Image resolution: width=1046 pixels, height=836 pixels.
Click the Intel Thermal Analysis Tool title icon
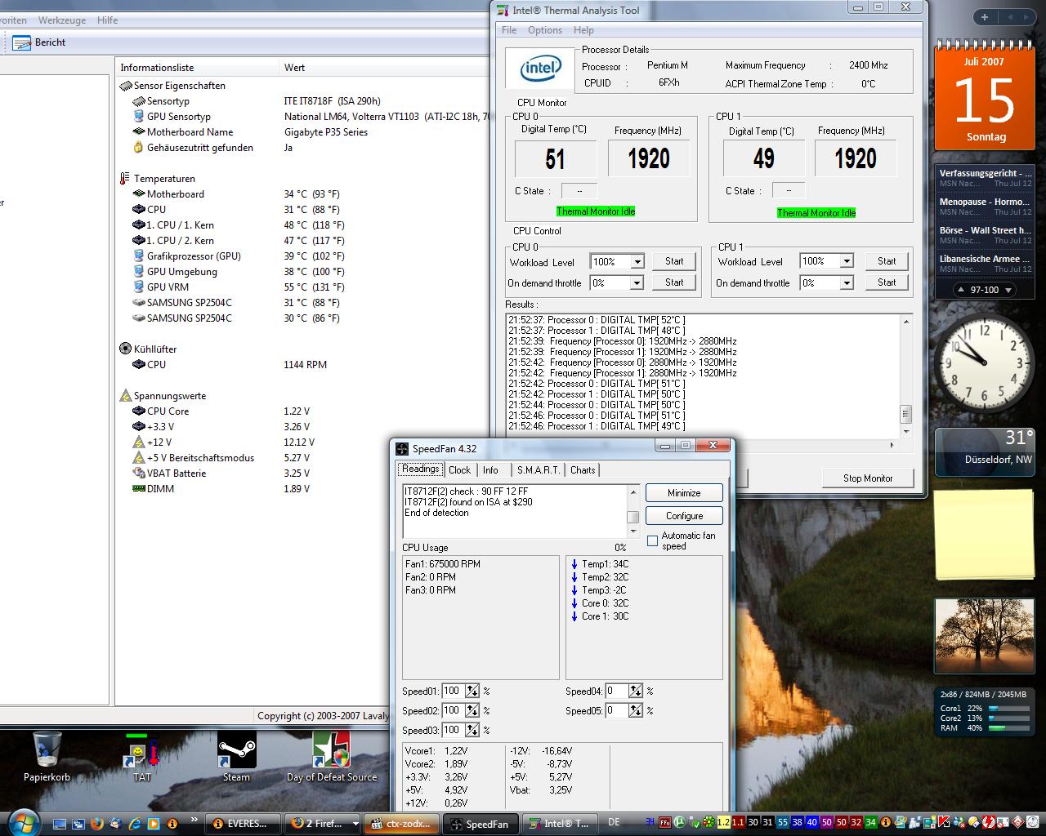click(x=503, y=11)
